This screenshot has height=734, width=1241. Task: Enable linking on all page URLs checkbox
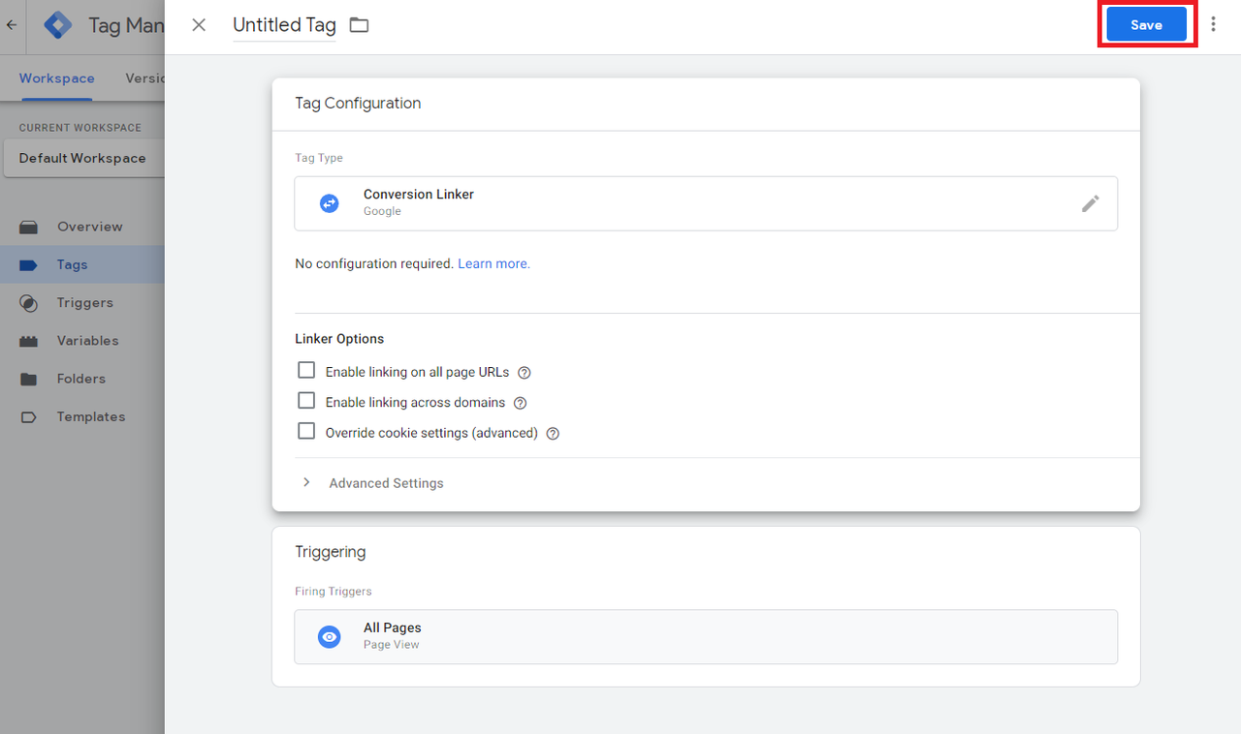click(306, 370)
